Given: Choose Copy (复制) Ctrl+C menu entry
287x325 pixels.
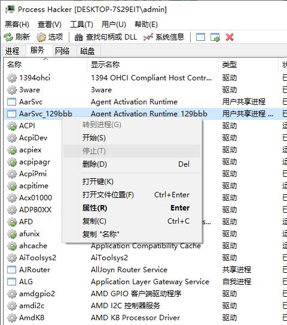Looking at the screenshot, I should pyautogui.click(x=132, y=221).
